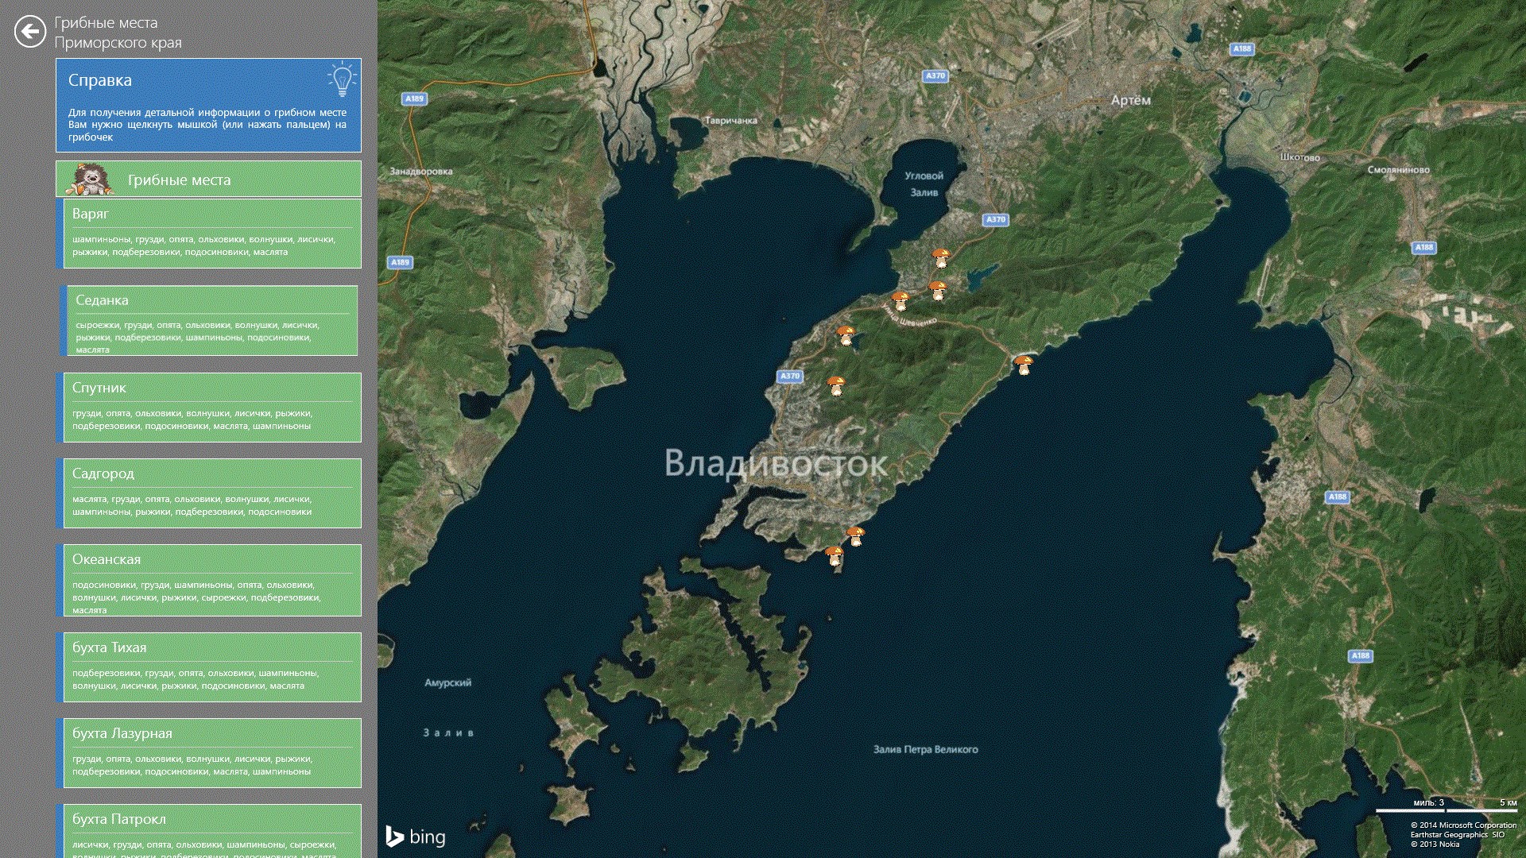Open the Варяг mushroom place
The height and width of the screenshot is (858, 1526).
click(211, 233)
